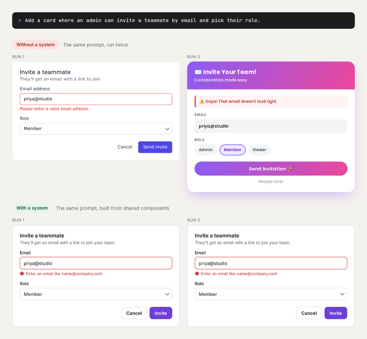Click the Maybe later link

pos(271,182)
